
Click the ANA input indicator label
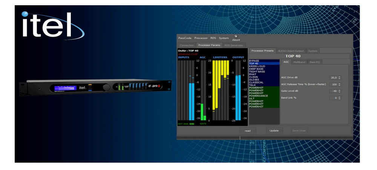(186, 124)
